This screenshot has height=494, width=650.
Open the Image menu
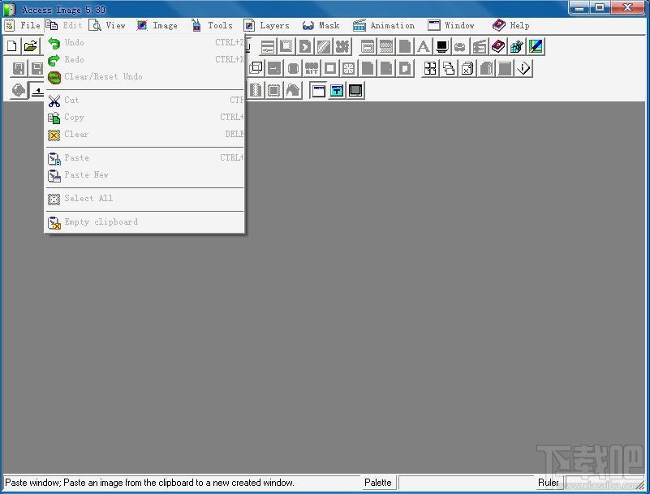point(157,25)
